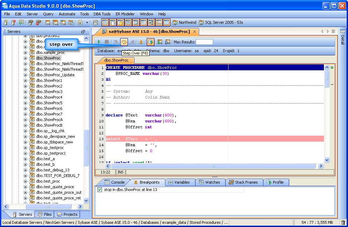
Task: Click the right tab navigation arrow
Action: tap(328, 31)
